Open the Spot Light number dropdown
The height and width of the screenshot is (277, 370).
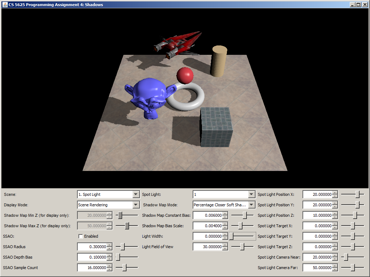(251, 194)
